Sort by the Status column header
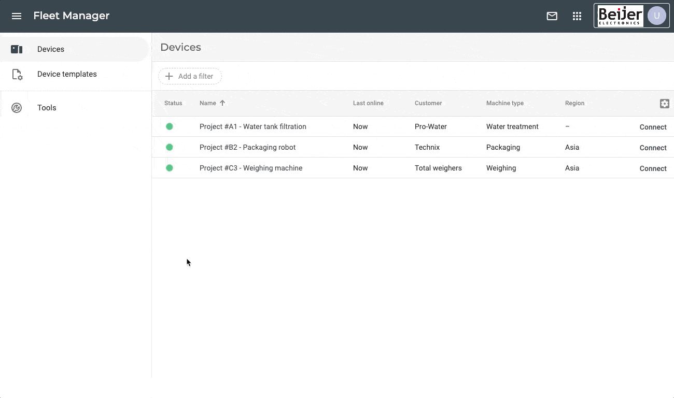The width and height of the screenshot is (674, 398). (173, 103)
